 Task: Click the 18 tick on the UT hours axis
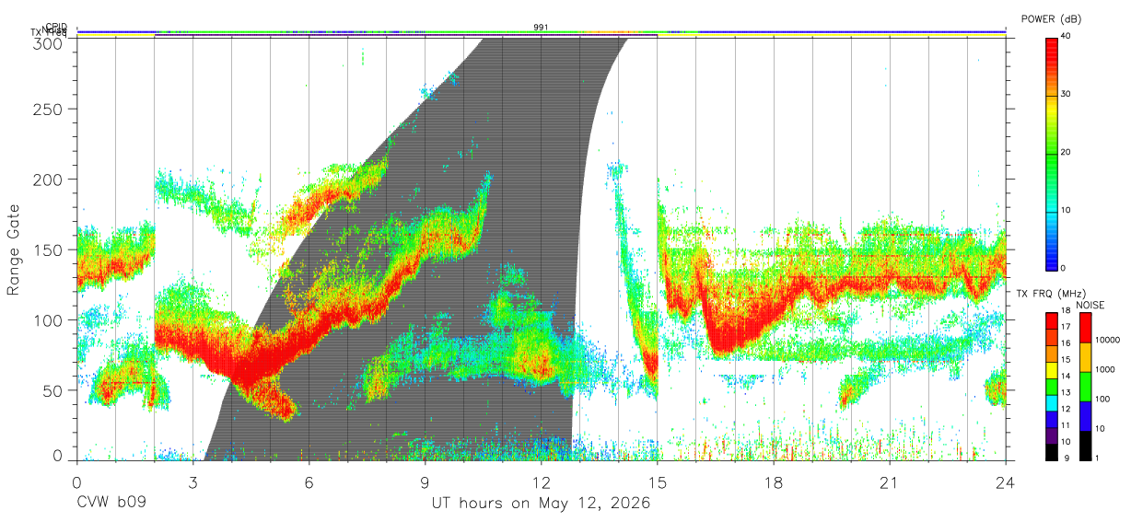(x=774, y=481)
